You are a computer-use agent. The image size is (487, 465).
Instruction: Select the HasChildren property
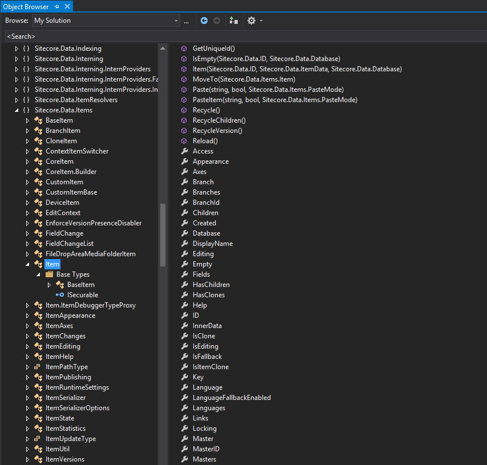pyautogui.click(x=211, y=284)
